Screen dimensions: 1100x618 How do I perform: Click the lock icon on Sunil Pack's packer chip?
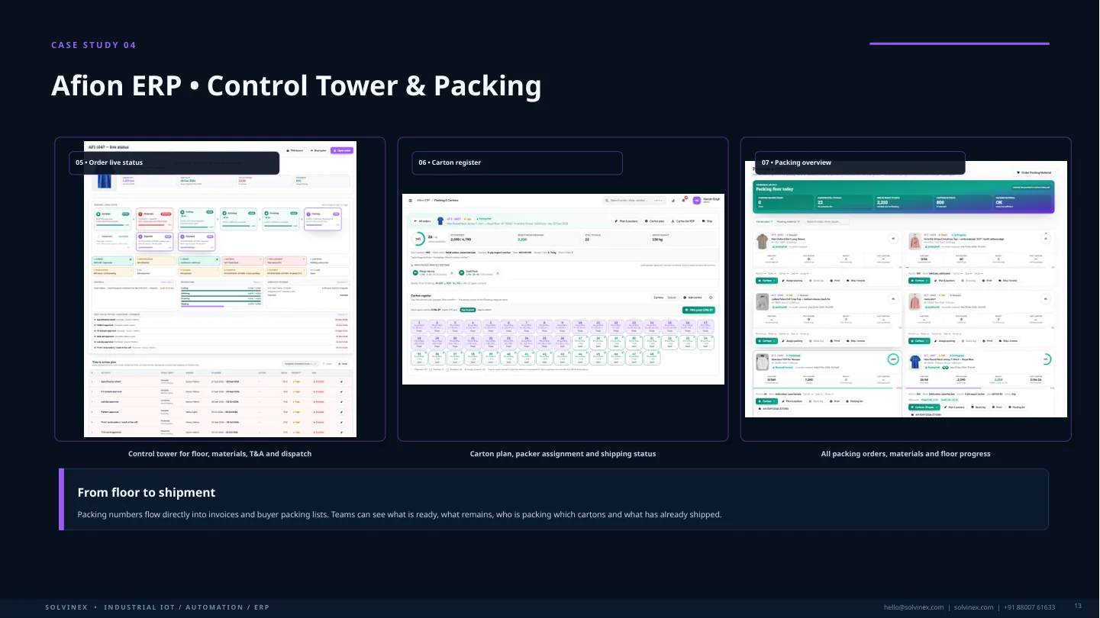pyautogui.click(x=498, y=272)
